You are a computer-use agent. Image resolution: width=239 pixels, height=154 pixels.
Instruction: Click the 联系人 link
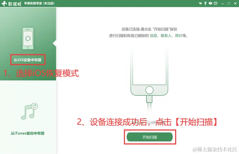pyautogui.click(x=166, y=36)
